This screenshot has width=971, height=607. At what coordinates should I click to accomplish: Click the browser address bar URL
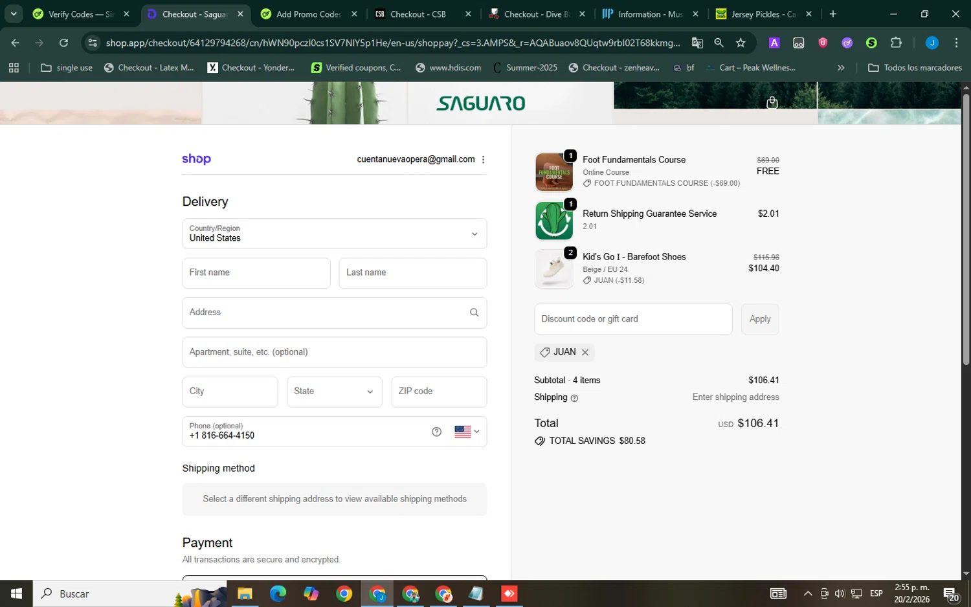393,43
